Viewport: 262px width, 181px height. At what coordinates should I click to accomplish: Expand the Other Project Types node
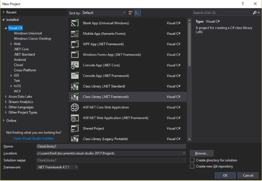pyautogui.click(x=6, y=112)
